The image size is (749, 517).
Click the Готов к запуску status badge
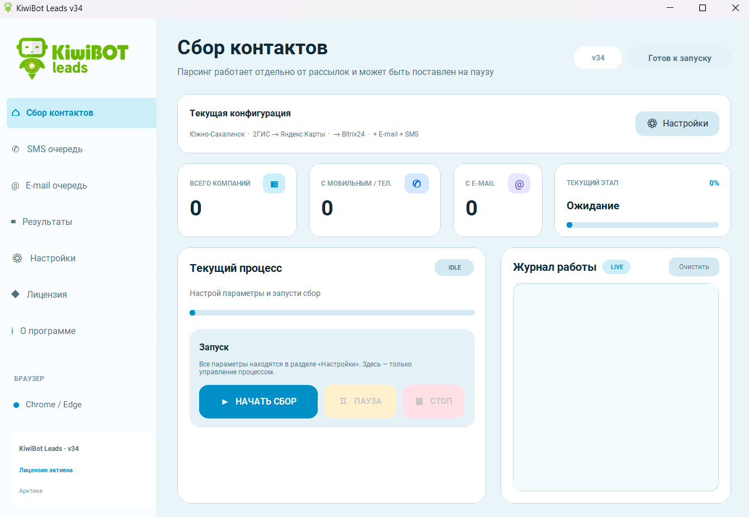point(680,58)
